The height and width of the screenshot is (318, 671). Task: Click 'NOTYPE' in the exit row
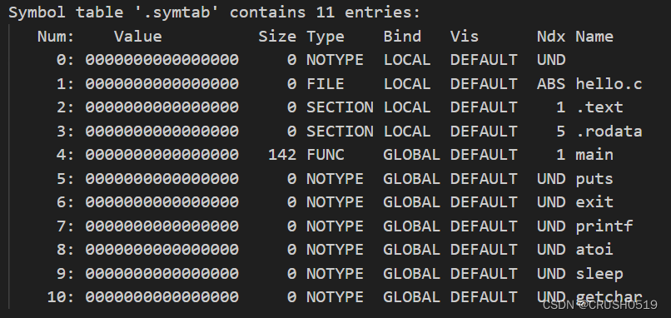335,202
